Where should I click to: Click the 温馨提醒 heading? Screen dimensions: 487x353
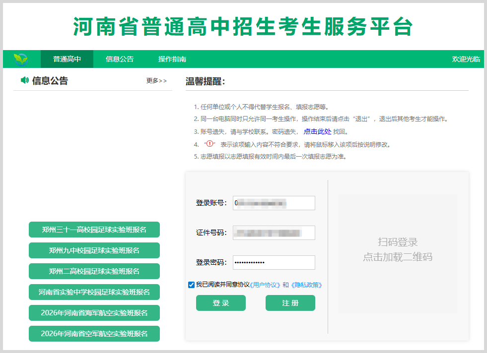click(x=206, y=81)
